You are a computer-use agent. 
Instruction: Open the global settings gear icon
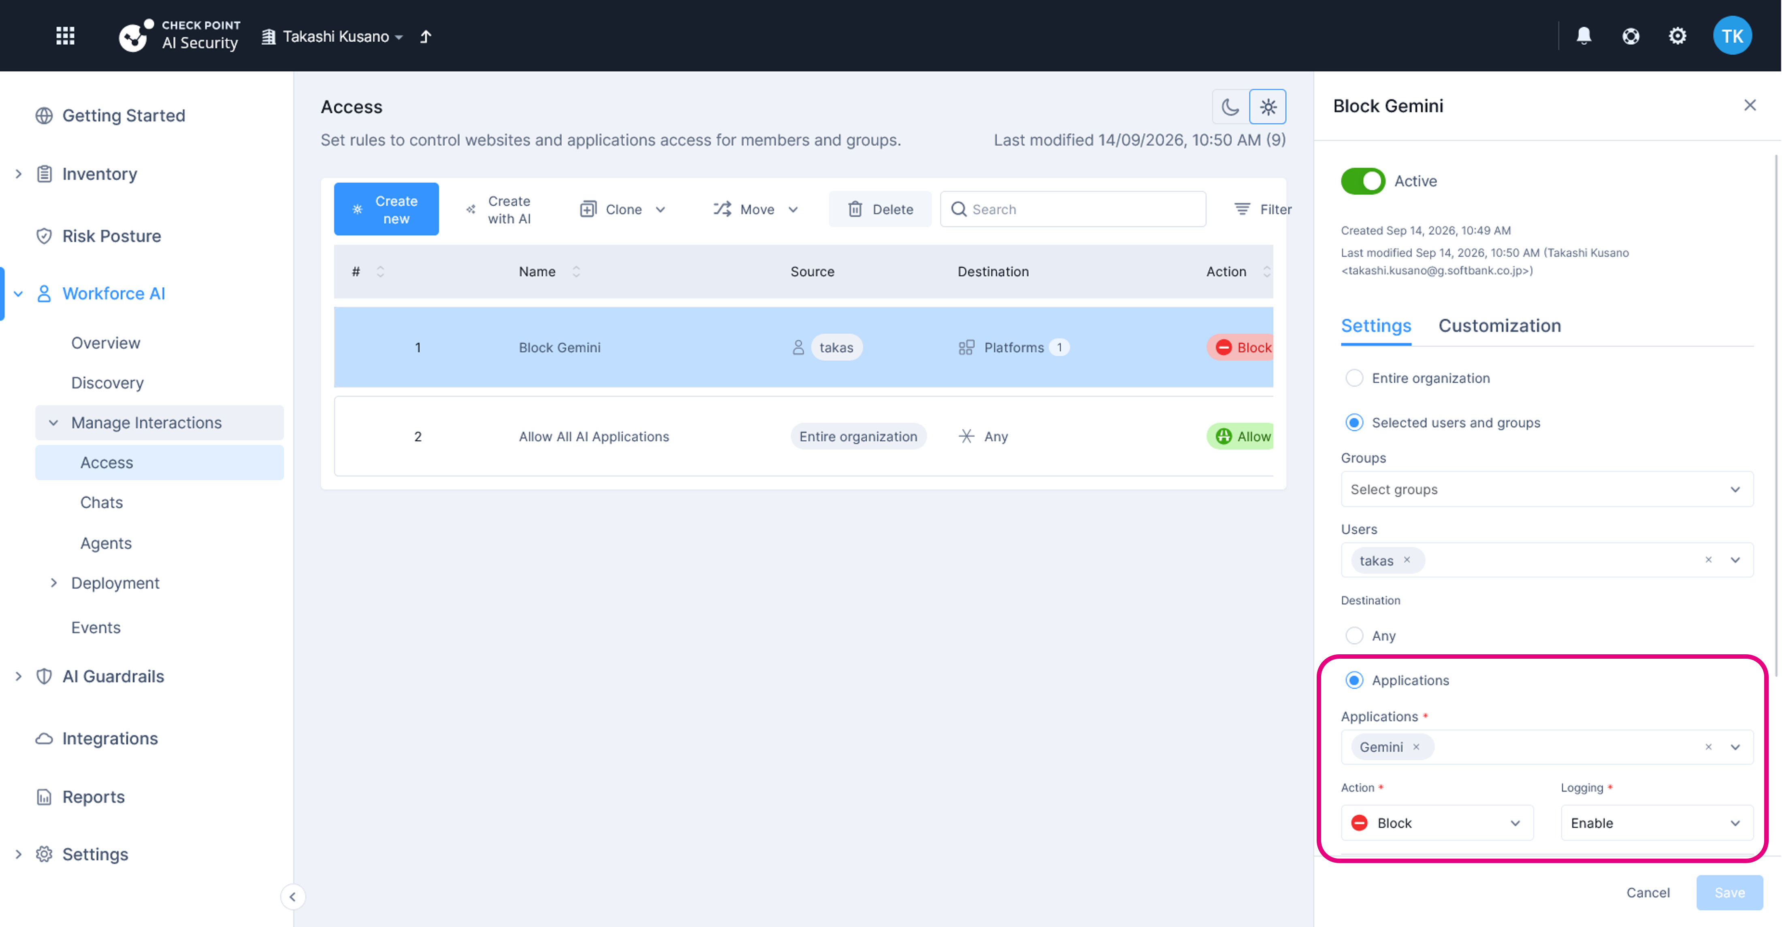tap(1678, 36)
